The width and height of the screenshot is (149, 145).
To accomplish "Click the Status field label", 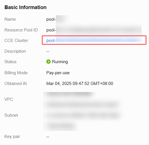I will (x=11, y=62).
